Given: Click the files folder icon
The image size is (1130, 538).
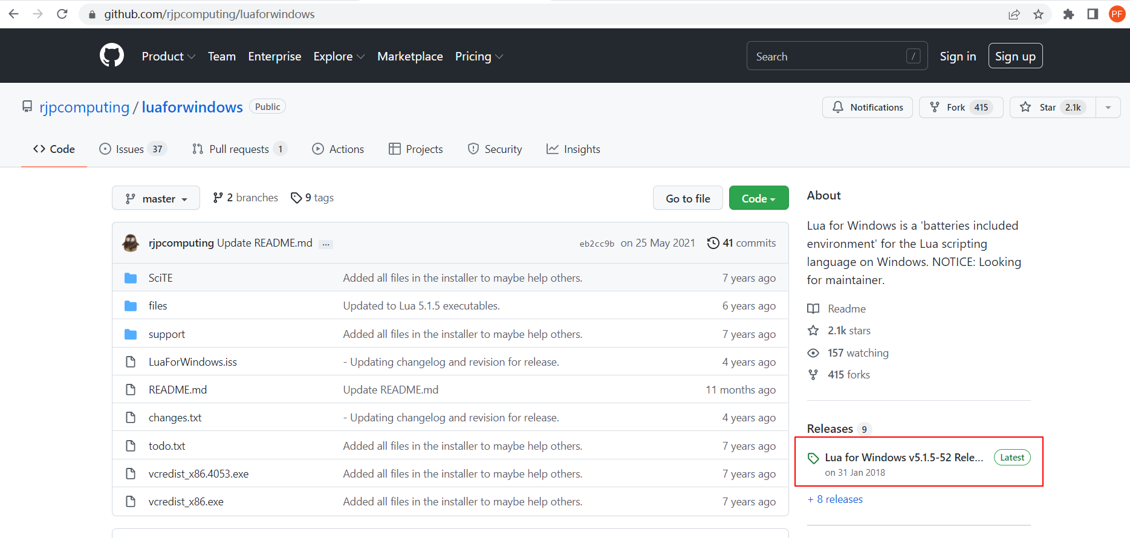Looking at the screenshot, I should [x=131, y=306].
